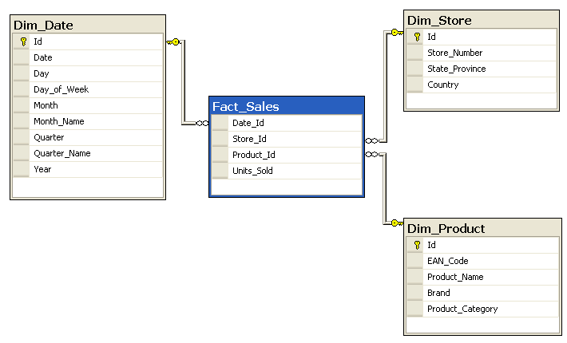Select the State_Province column in Dim_Store
Viewport: 567px width, 343px height.
[x=456, y=69]
